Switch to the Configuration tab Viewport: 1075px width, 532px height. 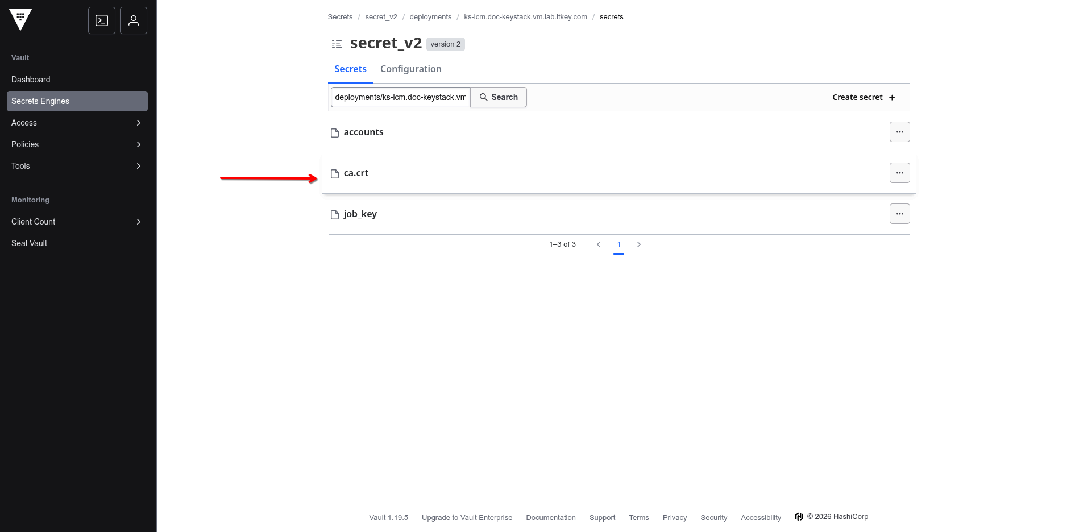(410, 69)
